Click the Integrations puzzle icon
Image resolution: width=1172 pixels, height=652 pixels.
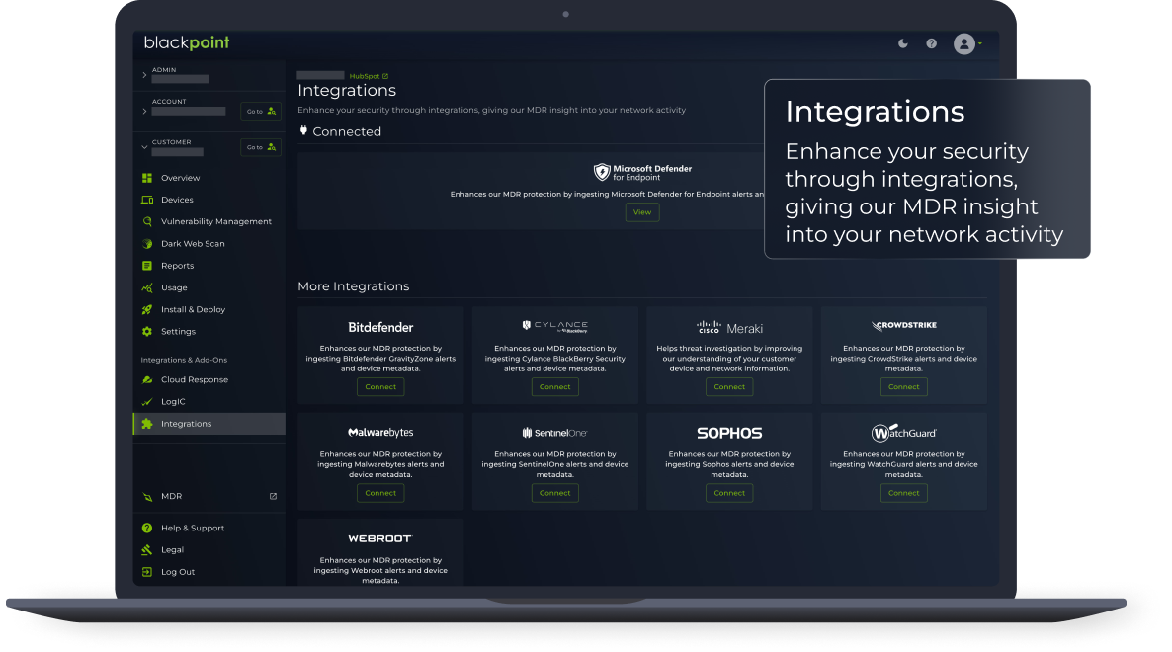pos(147,424)
